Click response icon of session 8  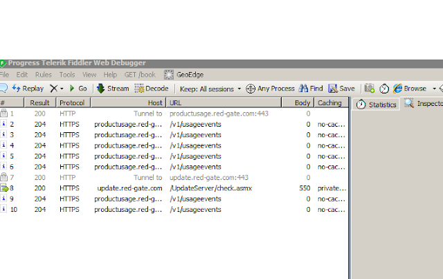pyautogui.click(x=4, y=188)
